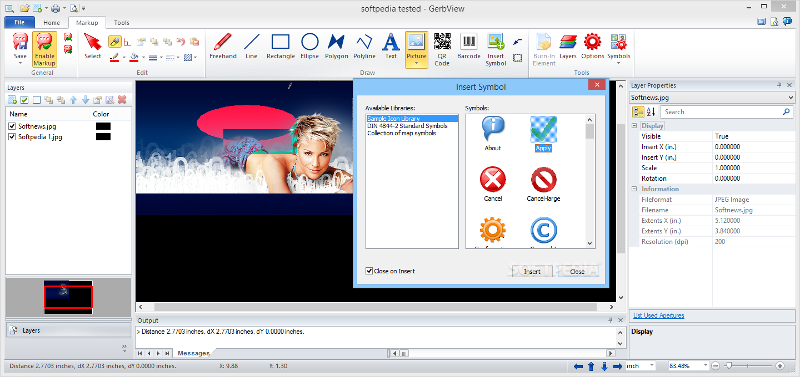The width and height of the screenshot is (800, 377).
Task: Toggle Close on Insert checkbox
Action: click(x=369, y=271)
